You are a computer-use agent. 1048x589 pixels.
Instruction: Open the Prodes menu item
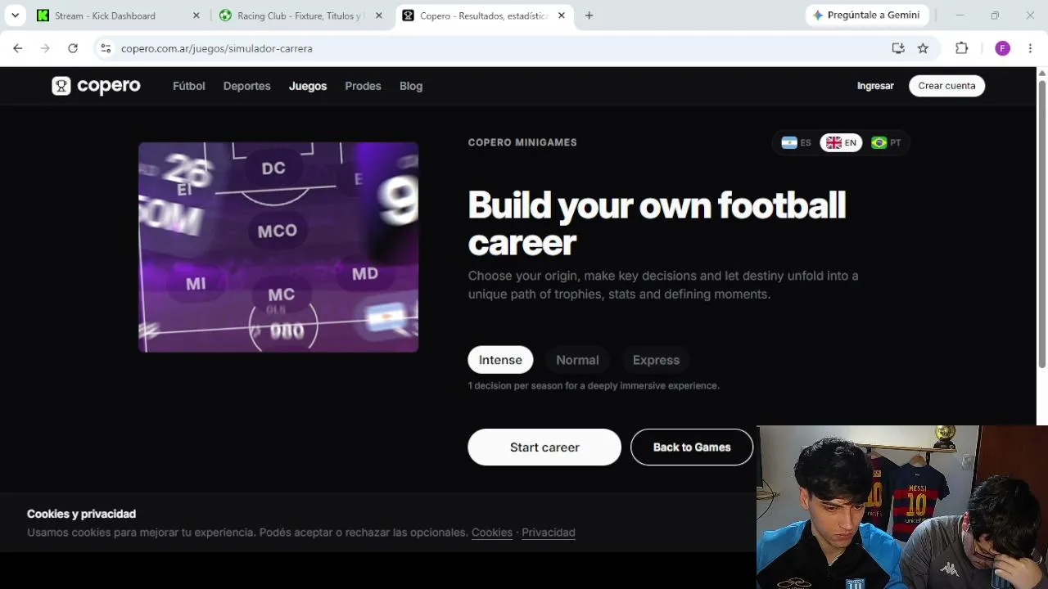[x=363, y=86]
